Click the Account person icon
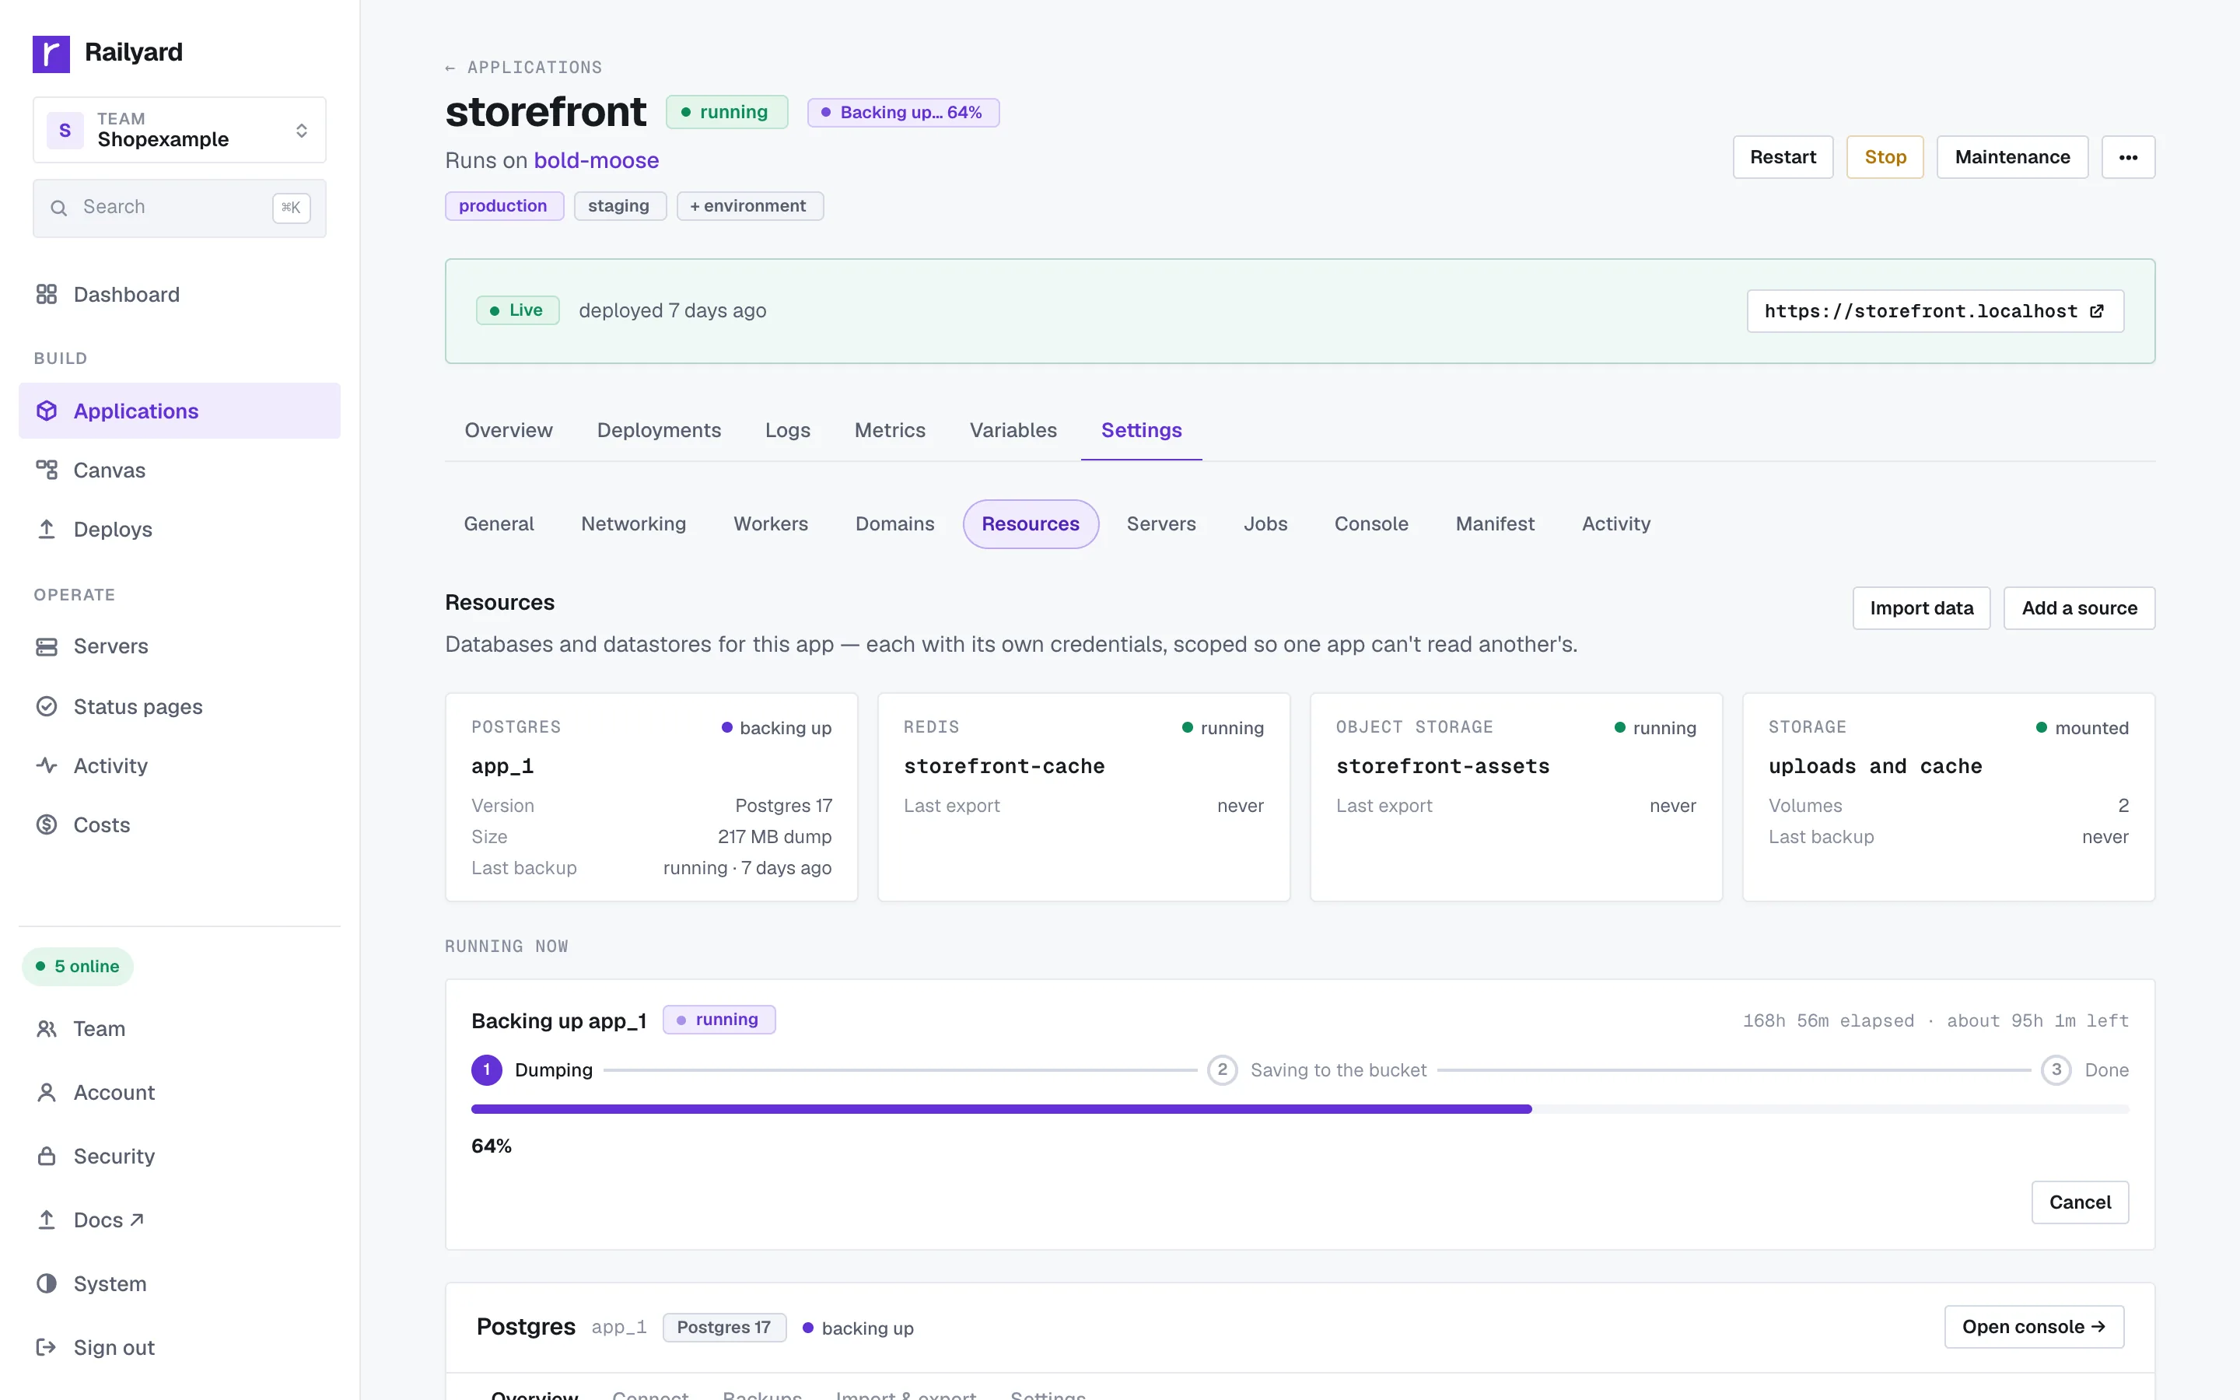Viewport: 2240px width, 1400px height. point(47,1093)
